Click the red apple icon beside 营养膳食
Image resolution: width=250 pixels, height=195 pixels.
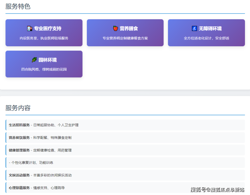pos(115,29)
